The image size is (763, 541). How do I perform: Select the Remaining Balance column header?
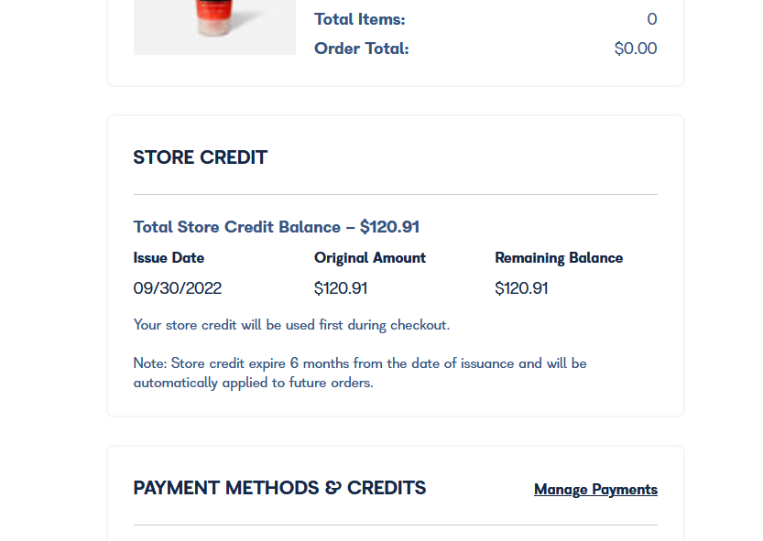(559, 258)
